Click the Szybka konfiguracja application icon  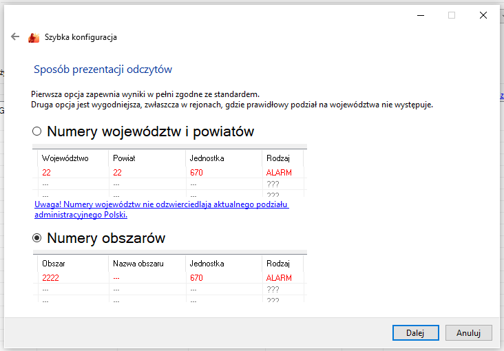click(x=34, y=38)
